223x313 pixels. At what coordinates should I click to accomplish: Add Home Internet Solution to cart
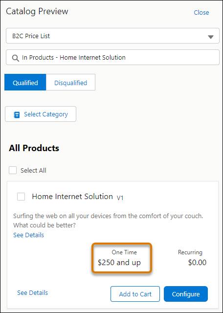click(x=135, y=294)
